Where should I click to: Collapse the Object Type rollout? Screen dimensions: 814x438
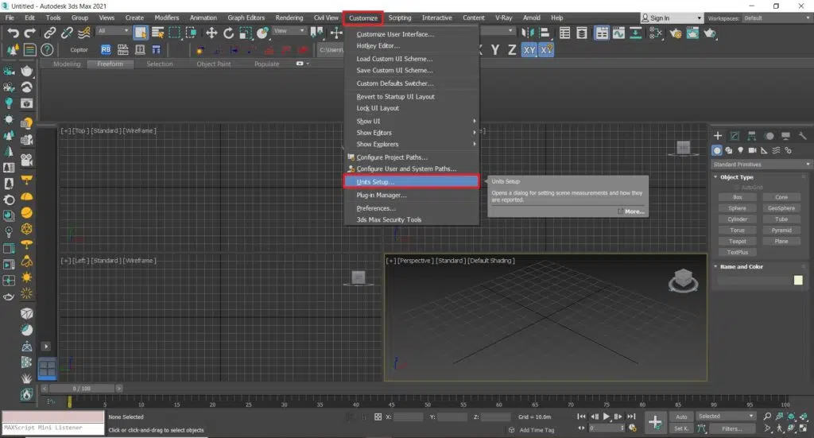click(736, 177)
